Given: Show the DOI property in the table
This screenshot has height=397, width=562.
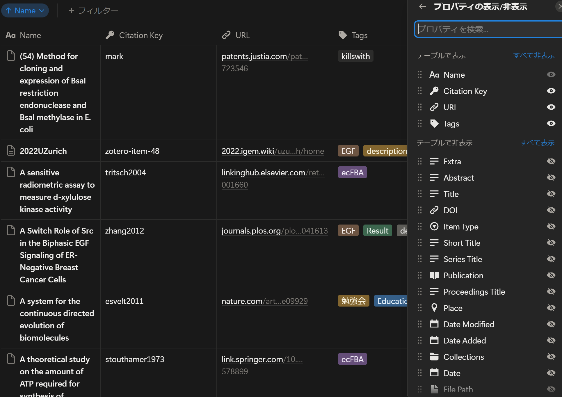Looking at the screenshot, I should (551, 210).
